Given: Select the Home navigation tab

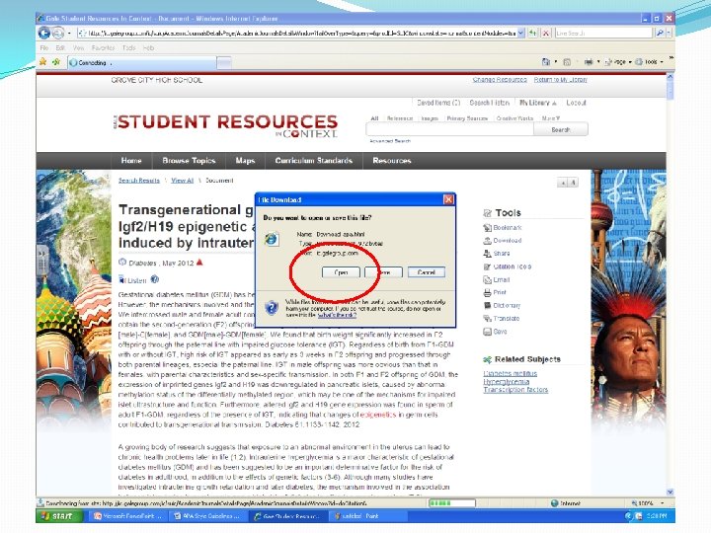Looking at the screenshot, I should [131, 161].
